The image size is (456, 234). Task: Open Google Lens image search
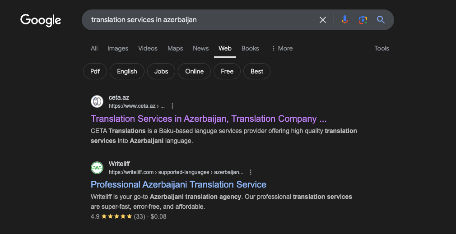tap(363, 20)
